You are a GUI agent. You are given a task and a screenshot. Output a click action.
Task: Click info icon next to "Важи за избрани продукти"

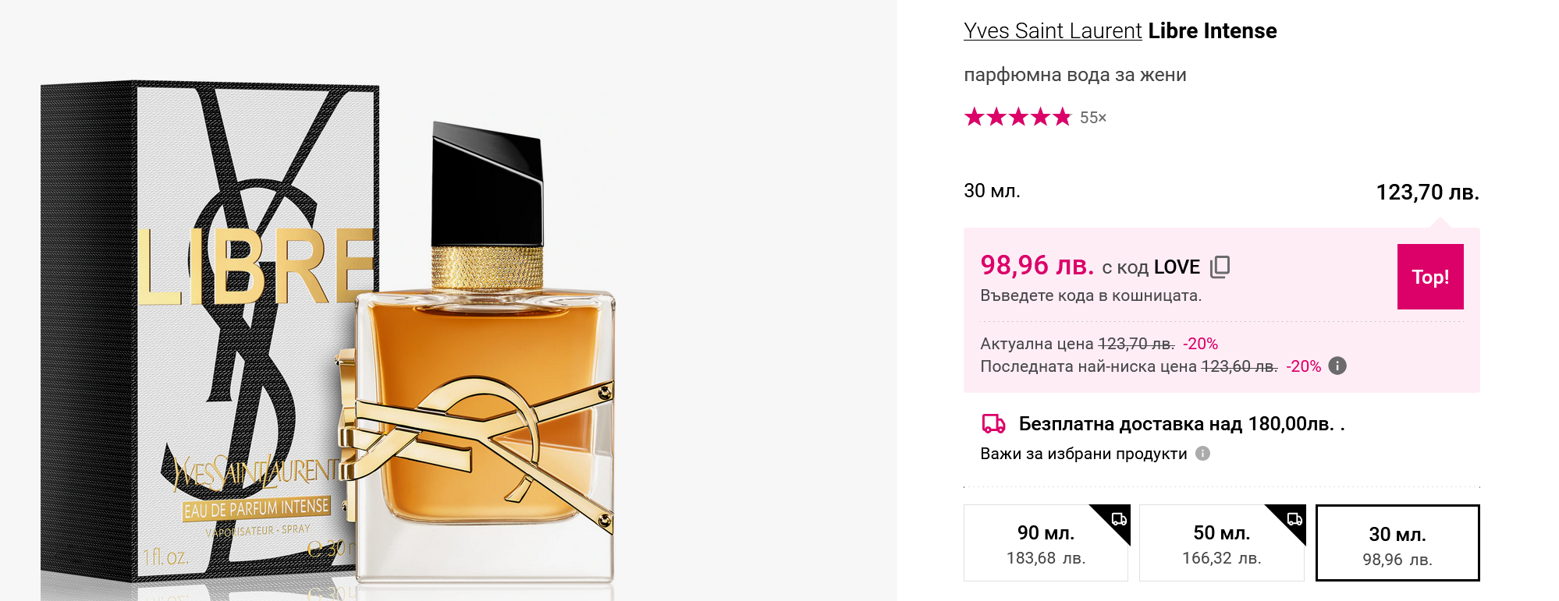1203,453
